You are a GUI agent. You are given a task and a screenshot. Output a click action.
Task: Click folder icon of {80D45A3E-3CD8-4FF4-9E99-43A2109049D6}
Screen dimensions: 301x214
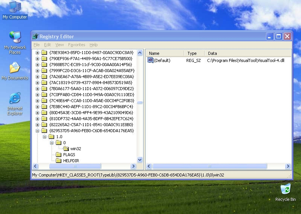pos(44,113)
